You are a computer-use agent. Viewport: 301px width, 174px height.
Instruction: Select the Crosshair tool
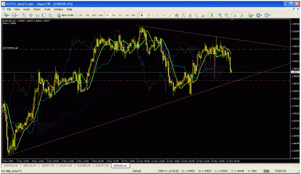tap(149, 15)
